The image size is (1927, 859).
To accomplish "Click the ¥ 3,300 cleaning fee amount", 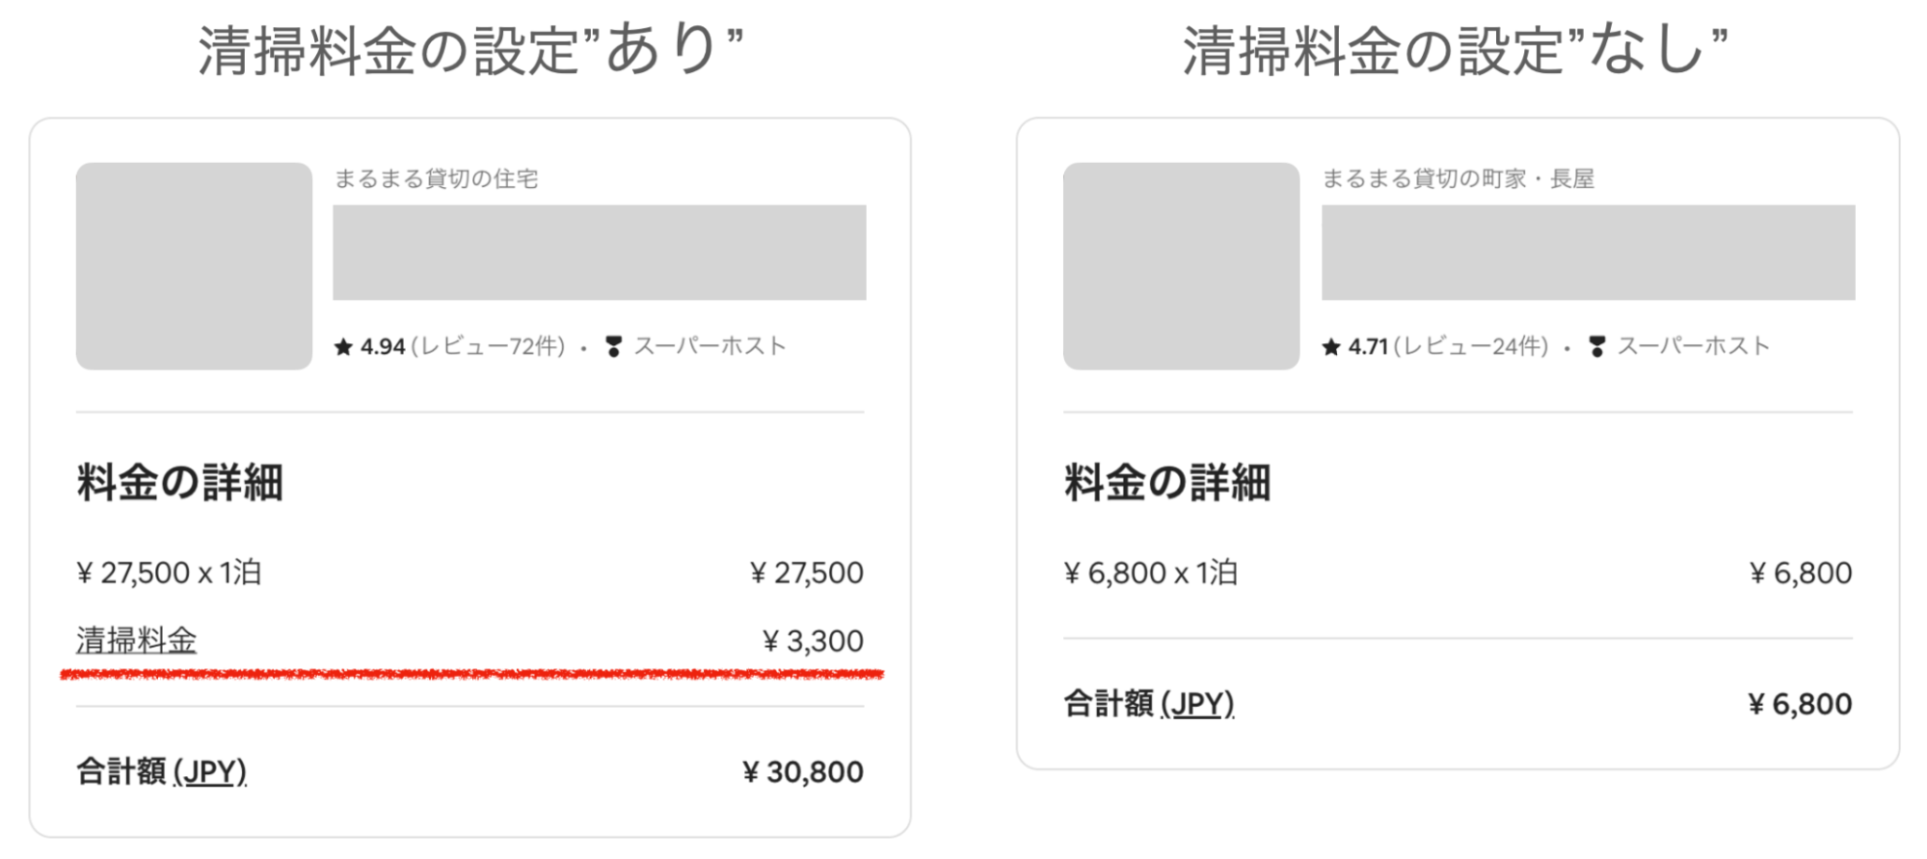I will click(x=813, y=641).
